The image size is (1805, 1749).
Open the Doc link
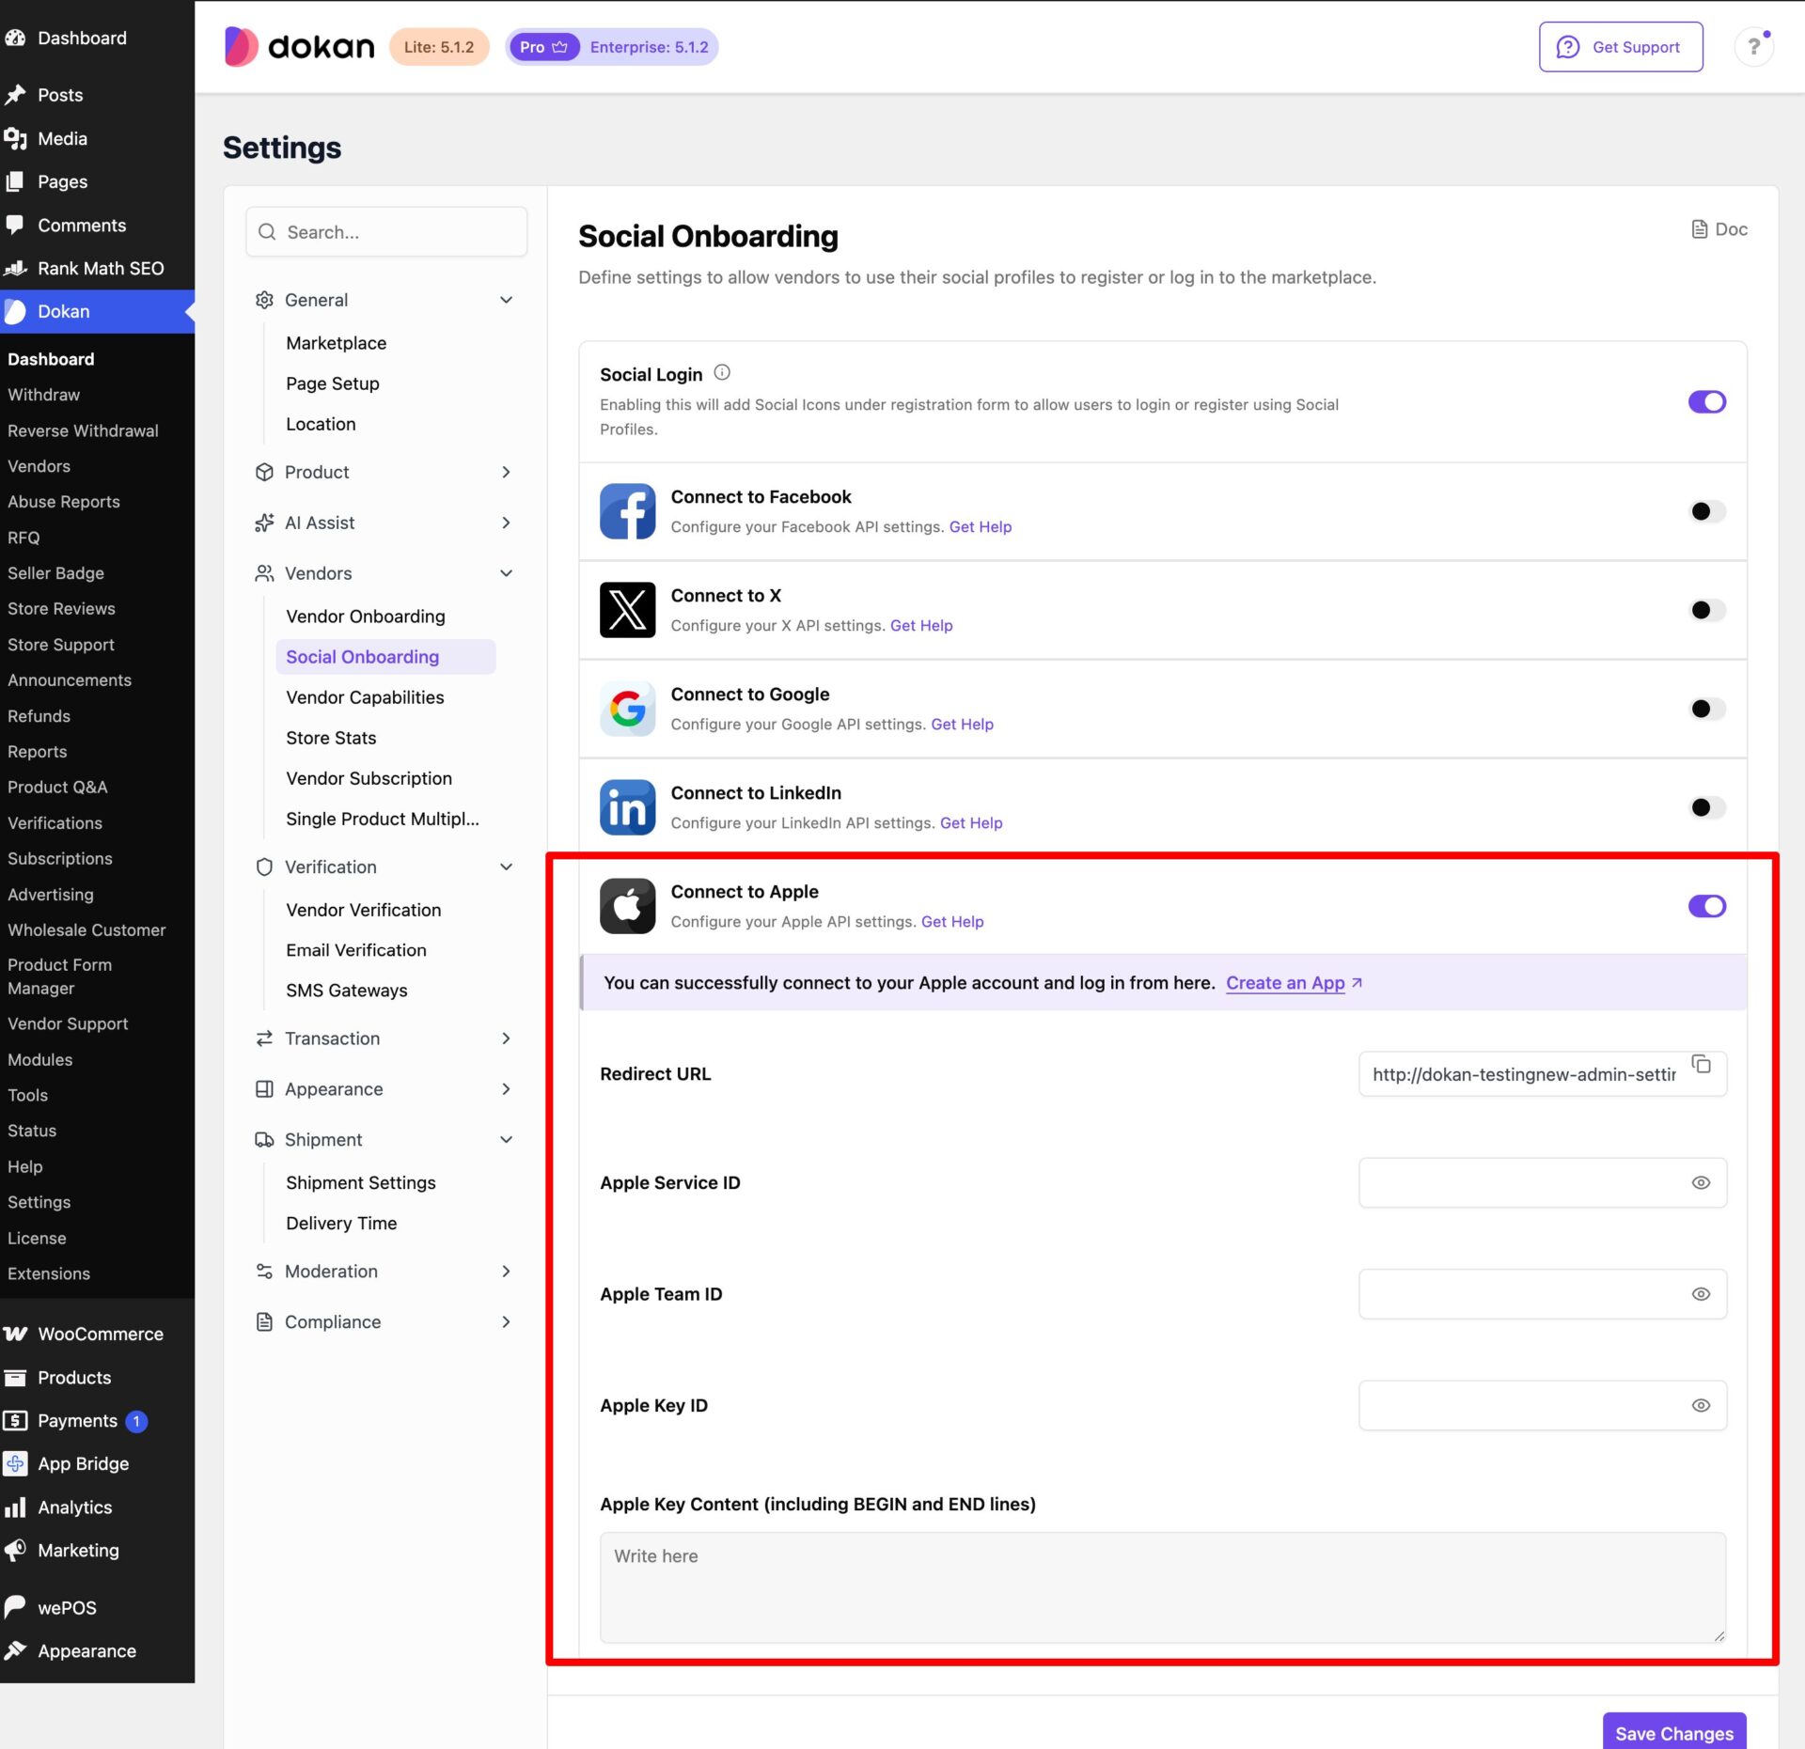click(x=1719, y=229)
